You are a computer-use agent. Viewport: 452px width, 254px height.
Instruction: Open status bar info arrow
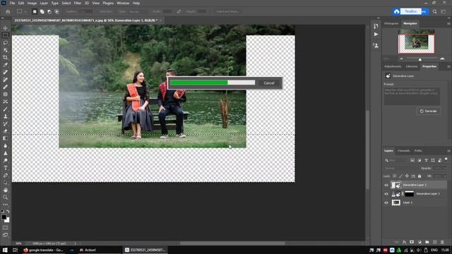(76, 243)
